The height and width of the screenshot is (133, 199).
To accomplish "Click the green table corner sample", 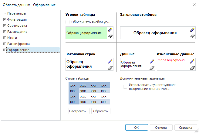I will tap(86, 33).
